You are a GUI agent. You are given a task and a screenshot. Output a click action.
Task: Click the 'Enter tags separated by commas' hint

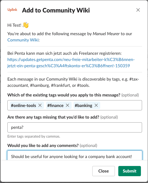(34, 136)
